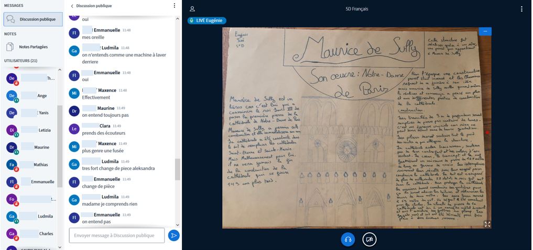Select user Letizia in the users list

(x=30, y=130)
